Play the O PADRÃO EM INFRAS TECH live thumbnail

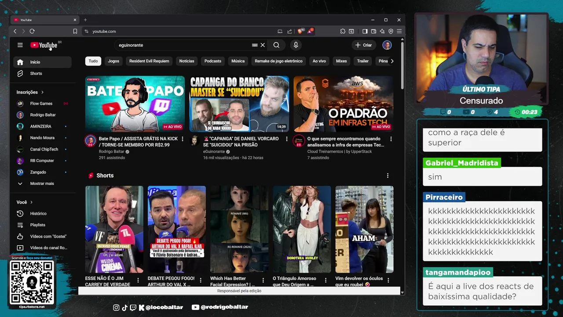pos(344,104)
